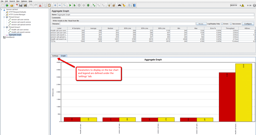The width and height of the screenshot is (256, 135).
Task: Switch to the Settings tab
Action: [55, 56]
